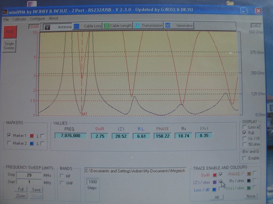The width and height of the screenshot is (273, 204).
Task: Toggle the Full display checkbox
Action: [244, 133]
